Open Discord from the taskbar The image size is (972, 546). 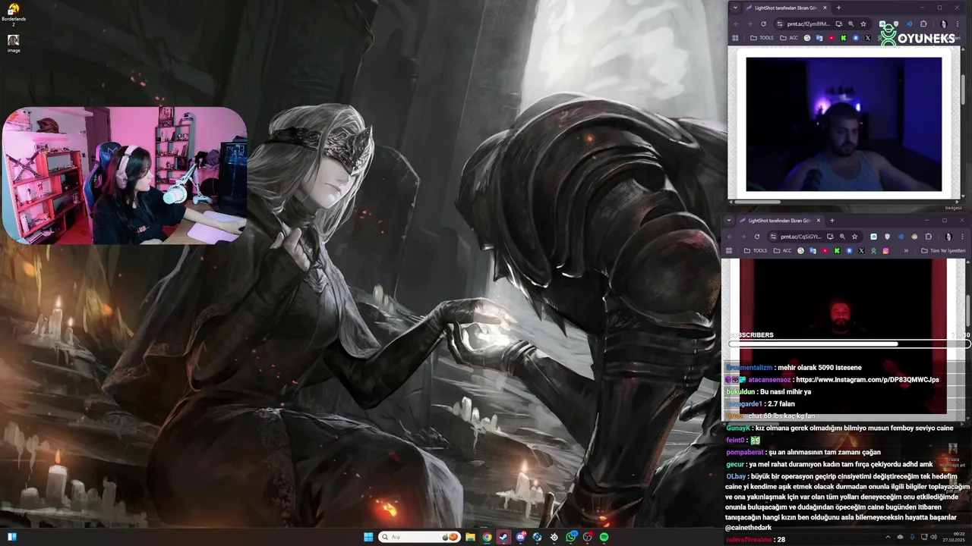click(x=521, y=537)
